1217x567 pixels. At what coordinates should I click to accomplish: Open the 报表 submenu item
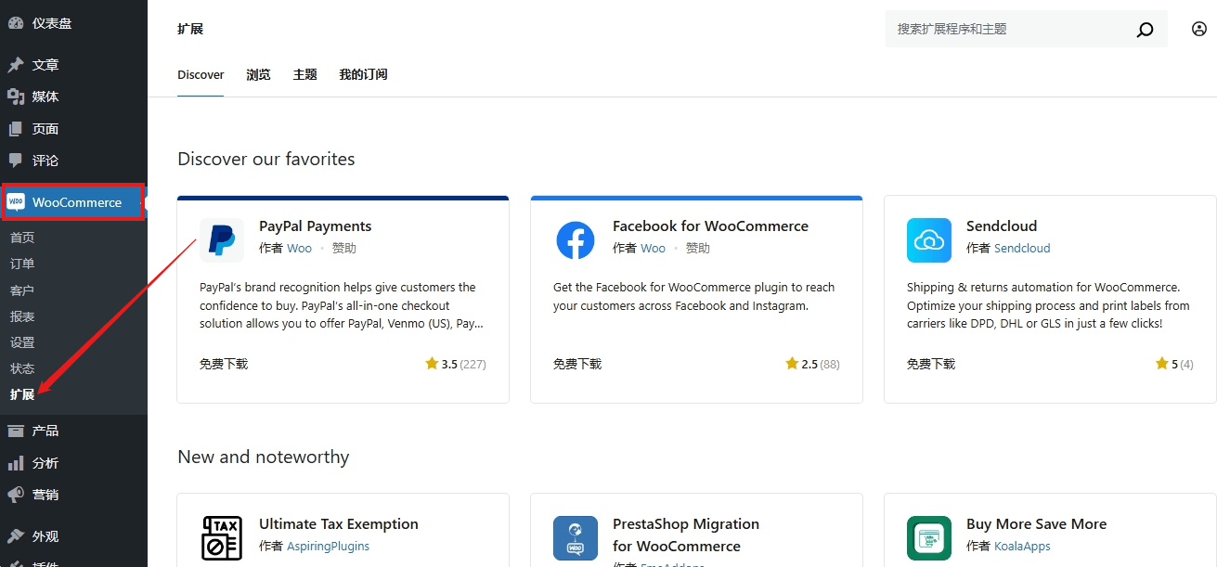tap(22, 316)
